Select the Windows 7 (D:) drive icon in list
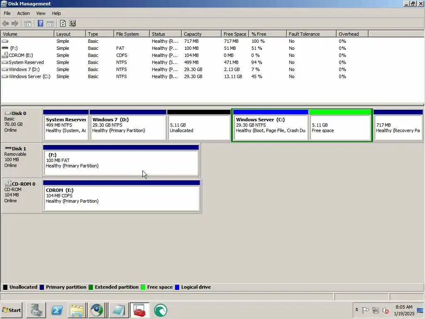The width and height of the screenshot is (425, 319). point(5,69)
